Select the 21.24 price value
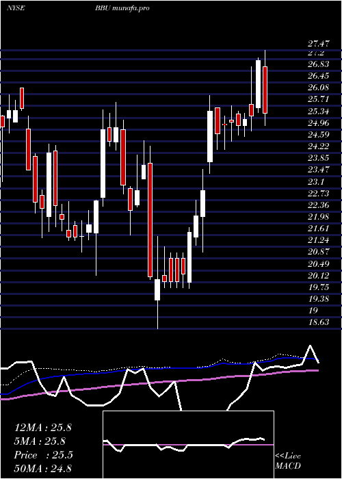Image resolution: width=342 pixels, height=479 pixels. click(x=319, y=240)
